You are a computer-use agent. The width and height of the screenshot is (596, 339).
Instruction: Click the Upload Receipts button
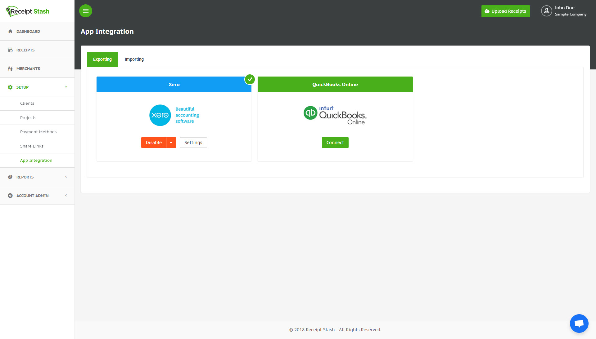click(505, 11)
